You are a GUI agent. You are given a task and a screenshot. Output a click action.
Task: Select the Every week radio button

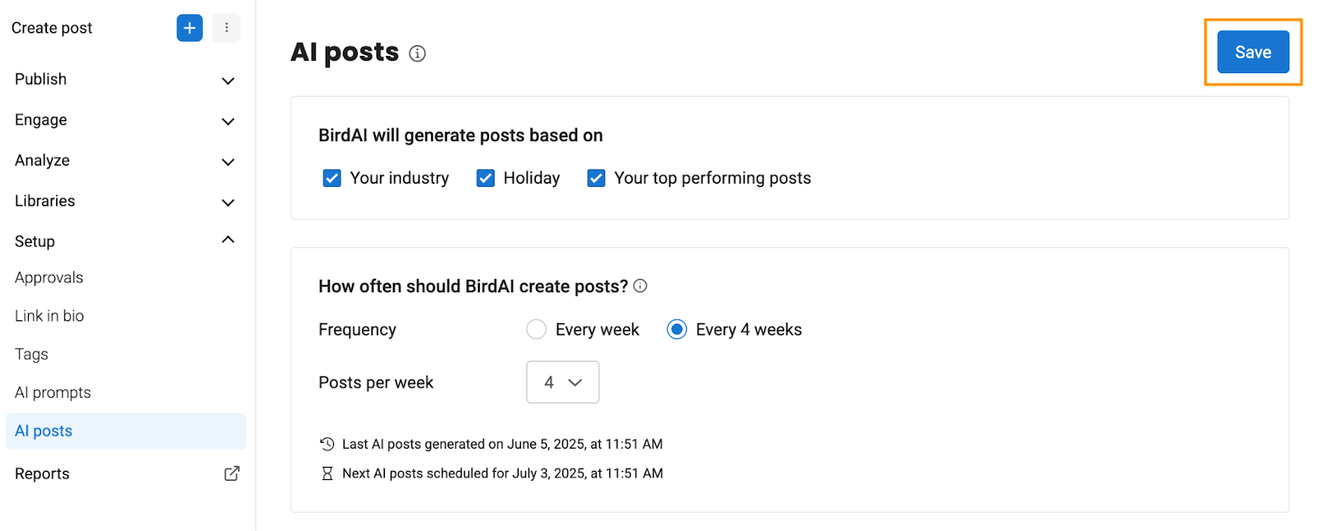click(537, 329)
